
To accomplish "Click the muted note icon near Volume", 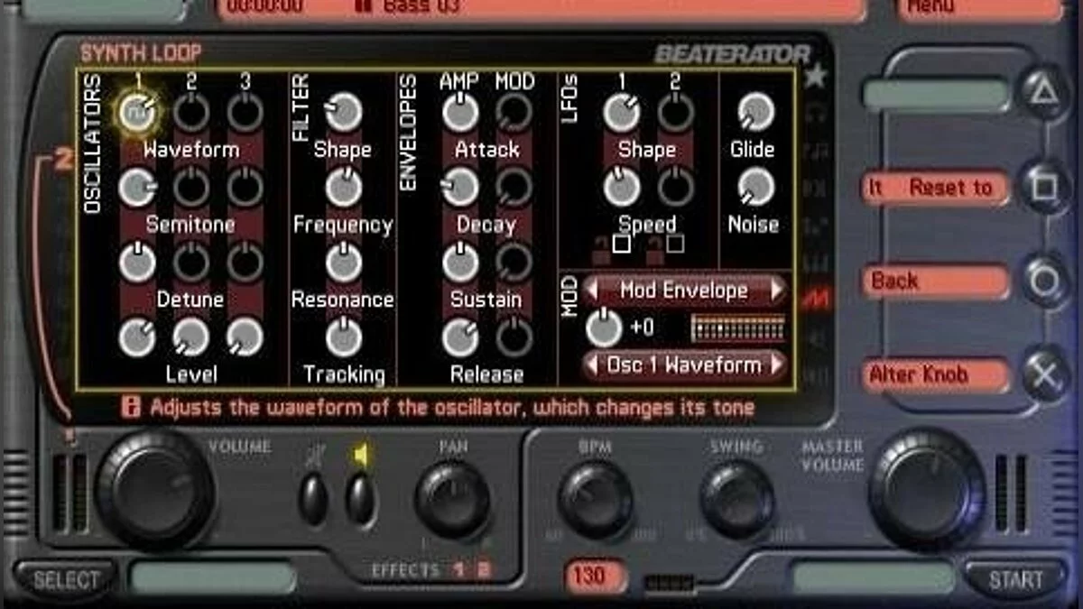I will point(313,457).
